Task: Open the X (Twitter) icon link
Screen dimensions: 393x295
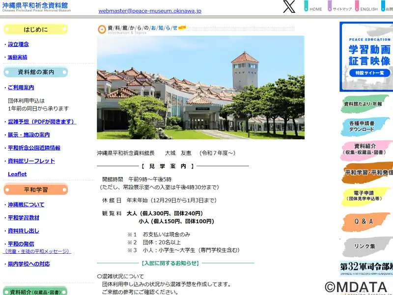Action: tap(289, 7)
